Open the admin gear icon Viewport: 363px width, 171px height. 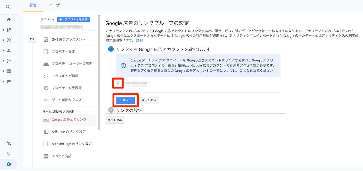tap(9, 164)
